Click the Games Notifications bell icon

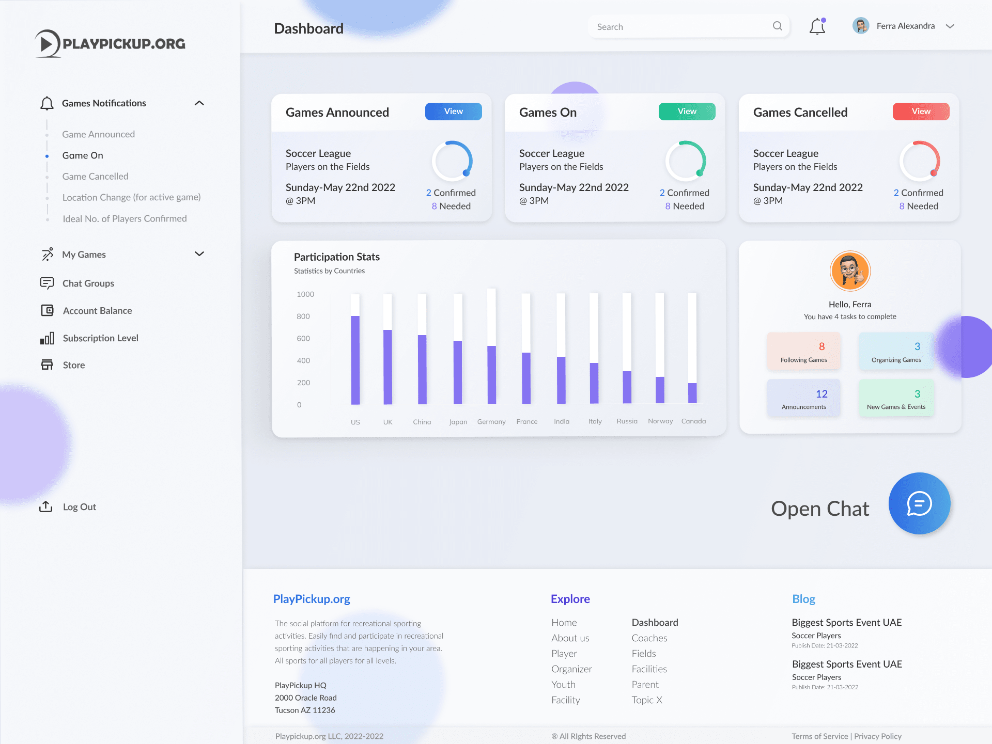click(47, 103)
